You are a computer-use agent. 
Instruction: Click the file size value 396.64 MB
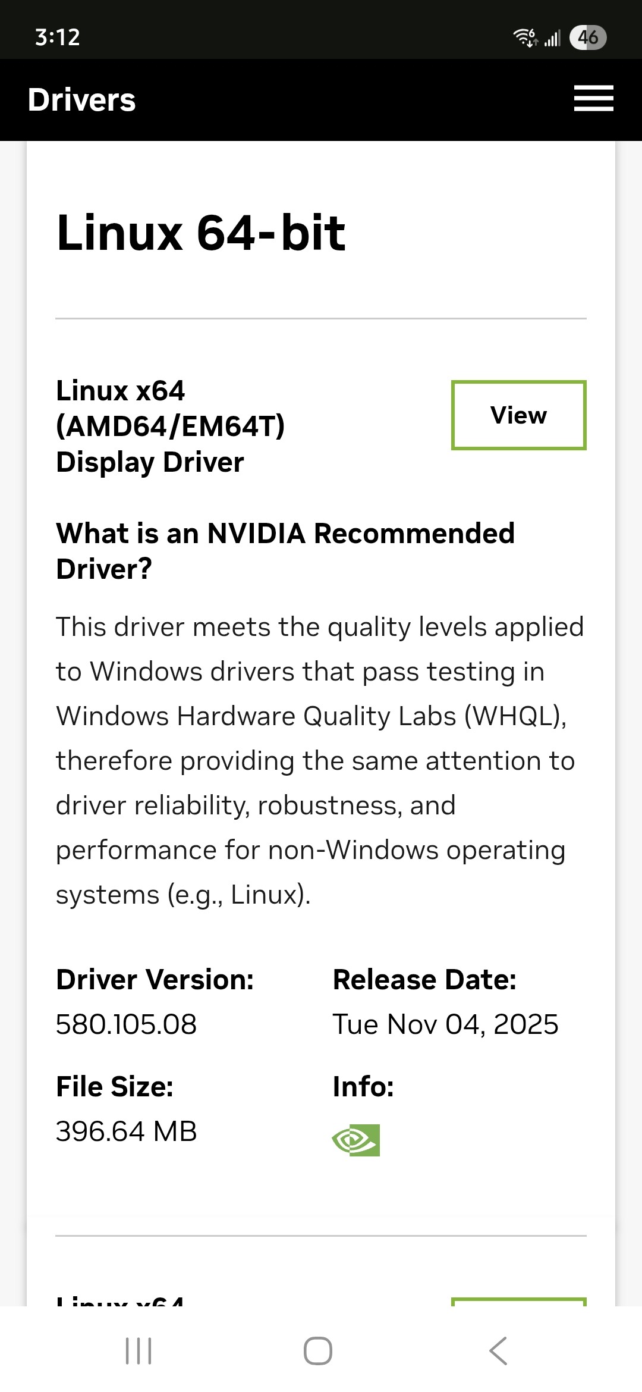click(x=126, y=1131)
